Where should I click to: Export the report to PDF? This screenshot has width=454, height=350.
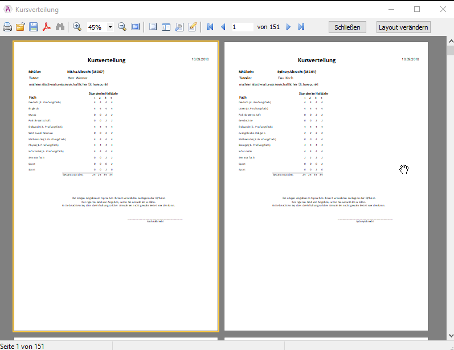click(47, 27)
